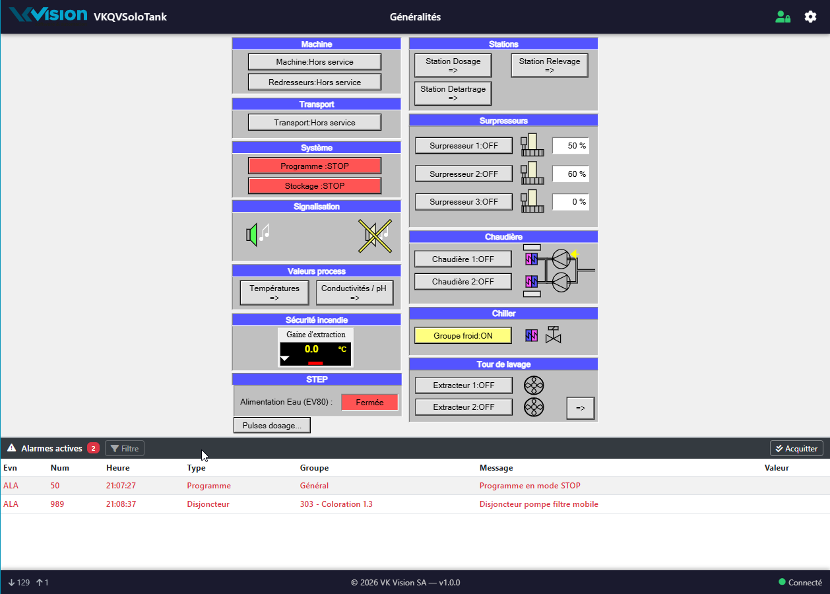Click the download counter 129 in footer
This screenshot has height=594, width=830.
(18, 582)
